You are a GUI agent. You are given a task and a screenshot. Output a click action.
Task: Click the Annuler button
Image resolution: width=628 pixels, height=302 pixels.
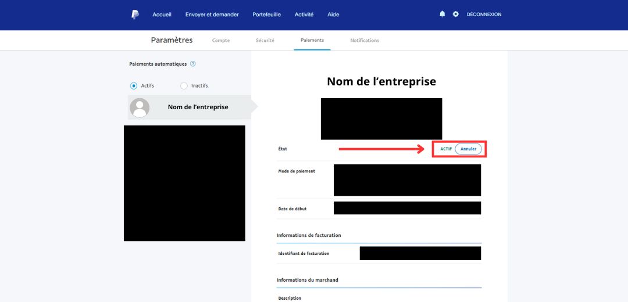point(468,149)
